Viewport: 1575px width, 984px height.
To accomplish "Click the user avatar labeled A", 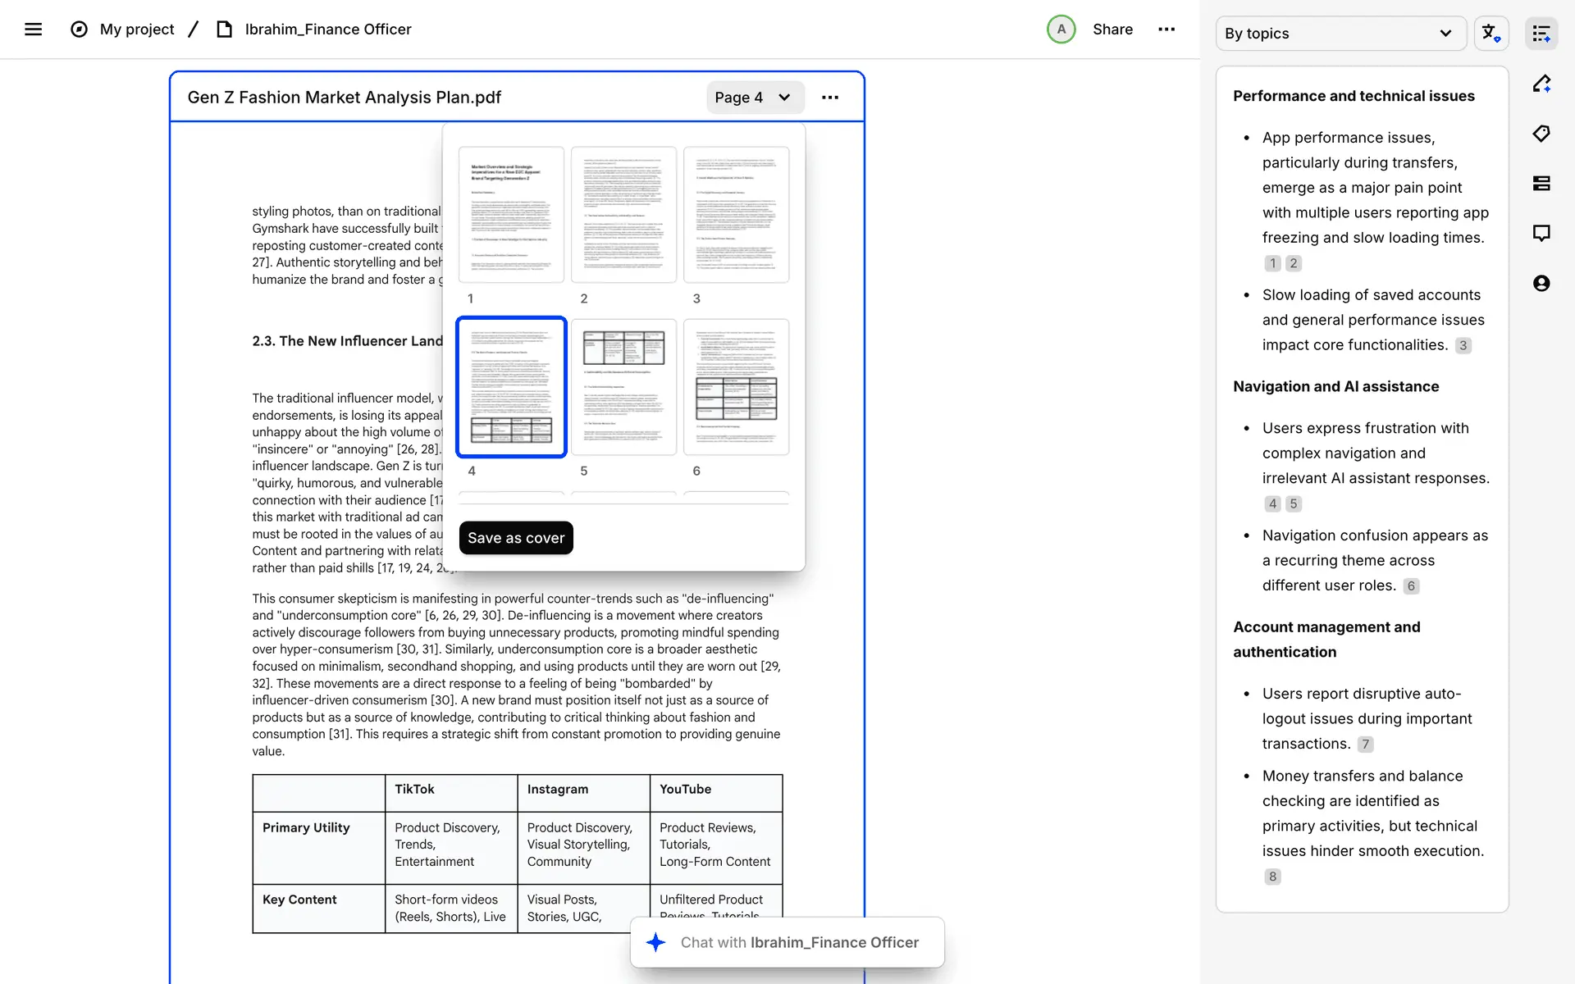I will pos(1061,30).
